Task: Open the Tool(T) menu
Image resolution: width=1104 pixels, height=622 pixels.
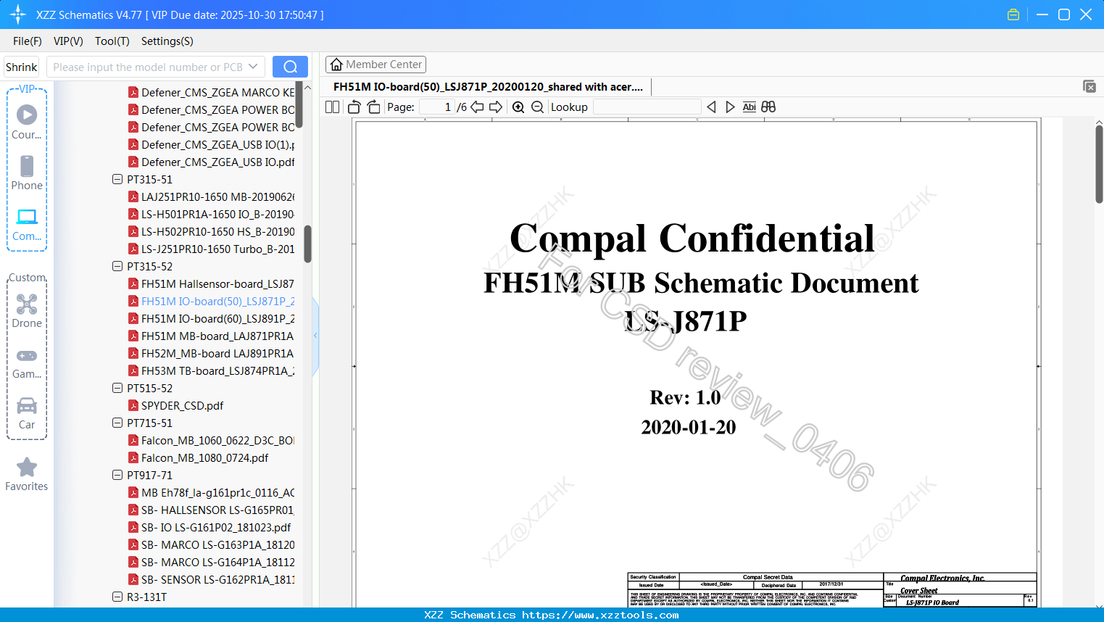Action: 112,41
